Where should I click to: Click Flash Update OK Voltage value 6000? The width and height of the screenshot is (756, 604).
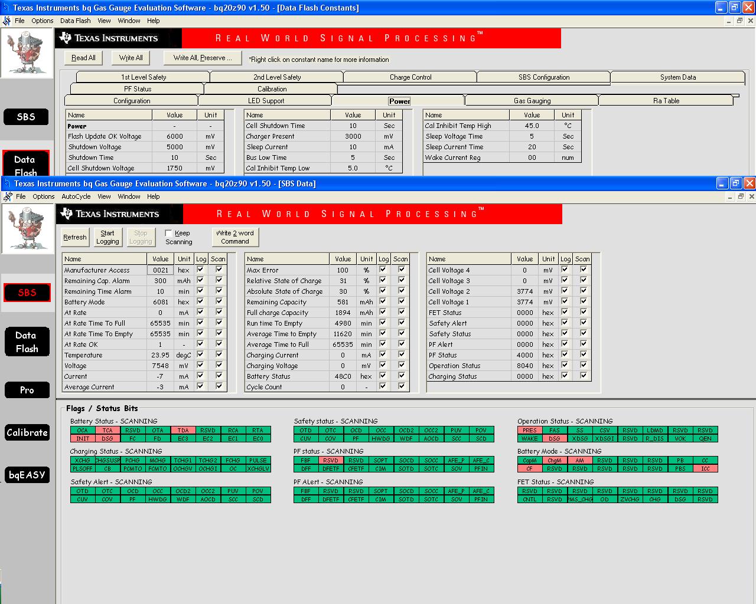[x=175, y=136]
